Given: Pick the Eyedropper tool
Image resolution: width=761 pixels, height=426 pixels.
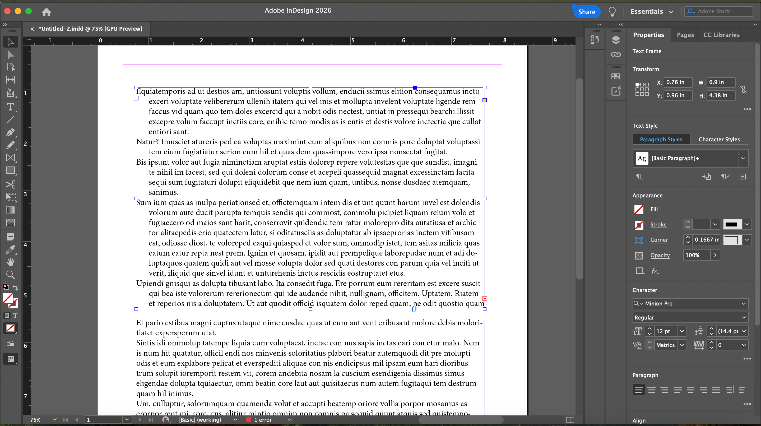Looking at the screenshot, I should coord(10,250).
